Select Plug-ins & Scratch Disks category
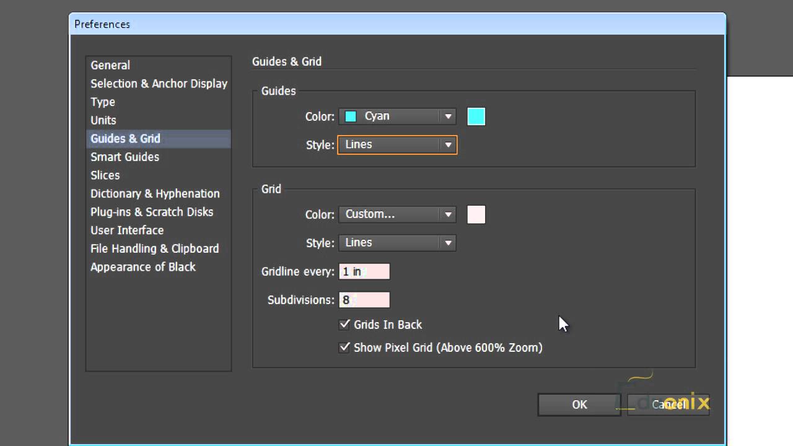 (x=152, y=212)
